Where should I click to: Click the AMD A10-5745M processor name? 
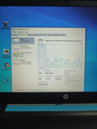[x=64, y=41]
